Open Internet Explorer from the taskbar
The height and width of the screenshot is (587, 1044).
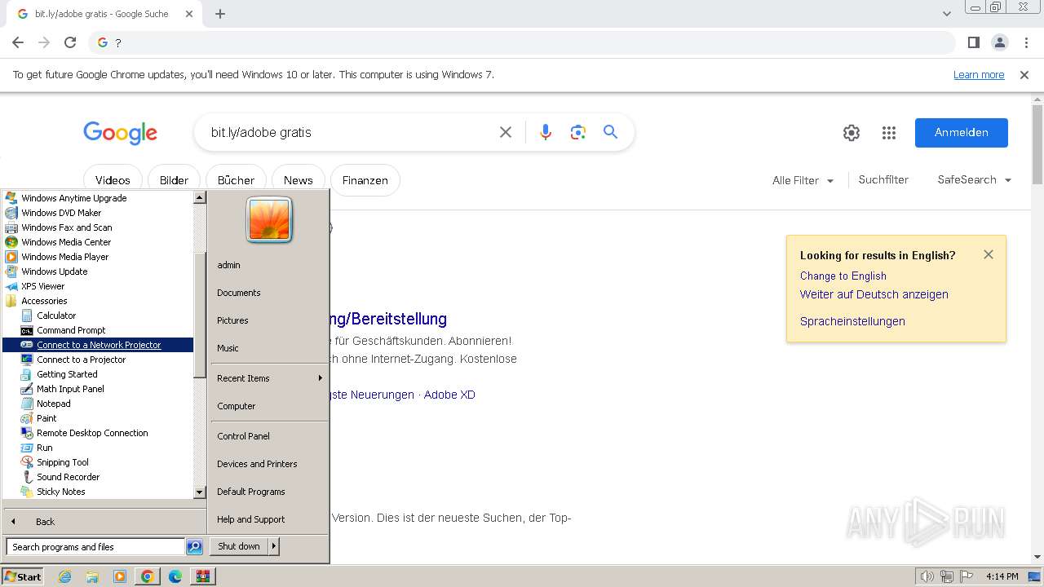65,576
